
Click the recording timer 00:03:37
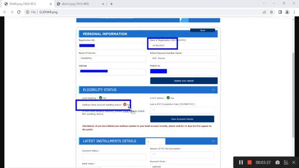tap(263, 162)
